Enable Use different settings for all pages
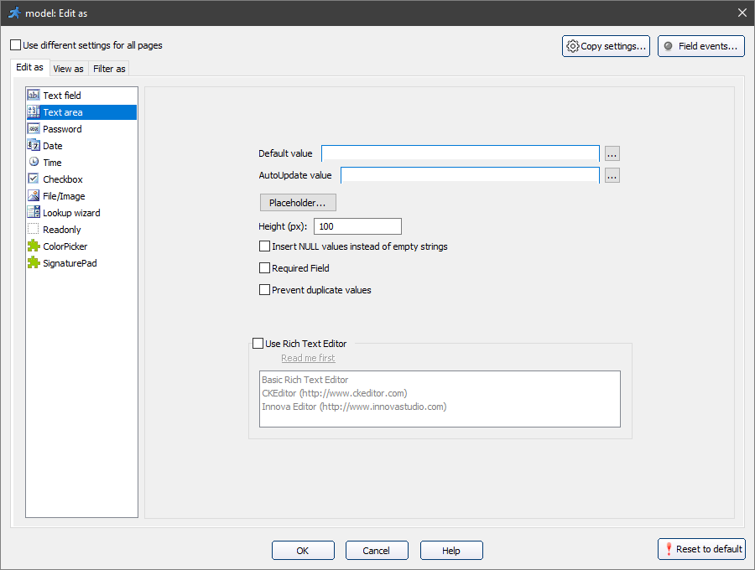755x570 pixels. coord(16,45)
